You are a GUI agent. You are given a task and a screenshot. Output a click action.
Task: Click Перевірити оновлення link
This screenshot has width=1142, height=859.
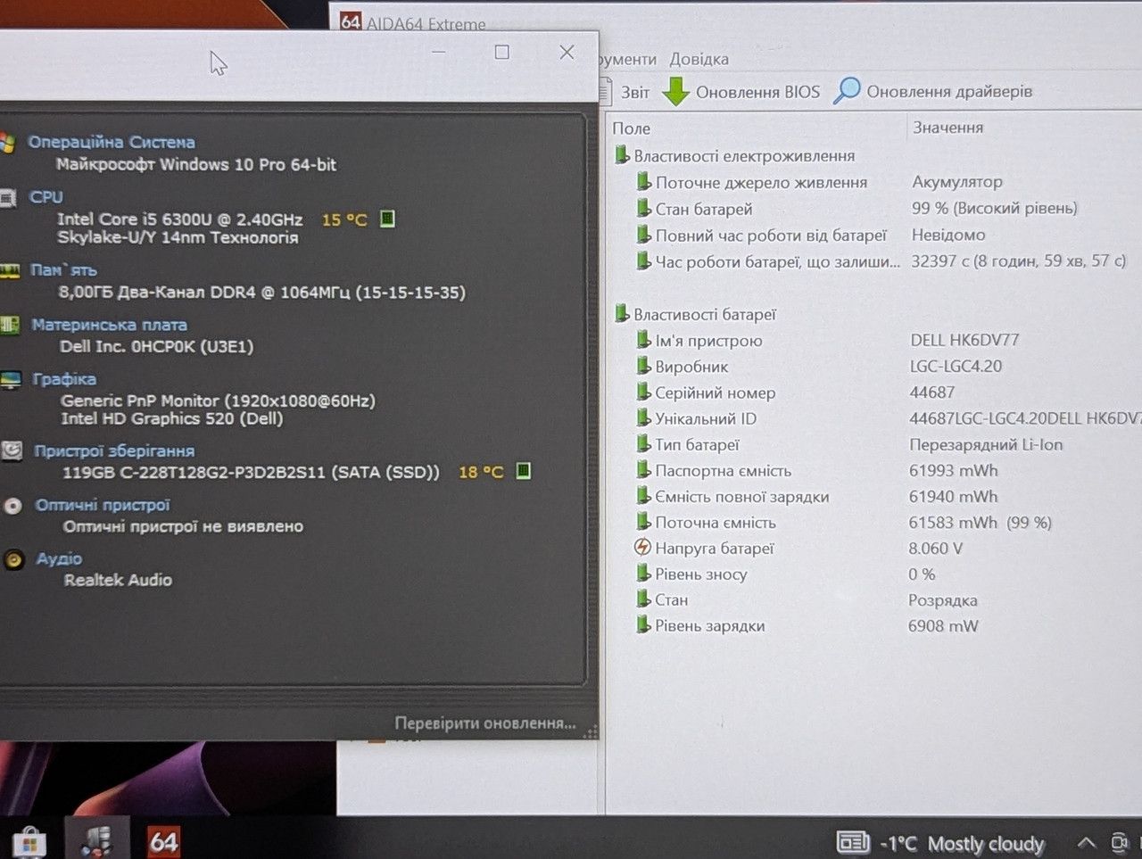[x=485, y=723]
